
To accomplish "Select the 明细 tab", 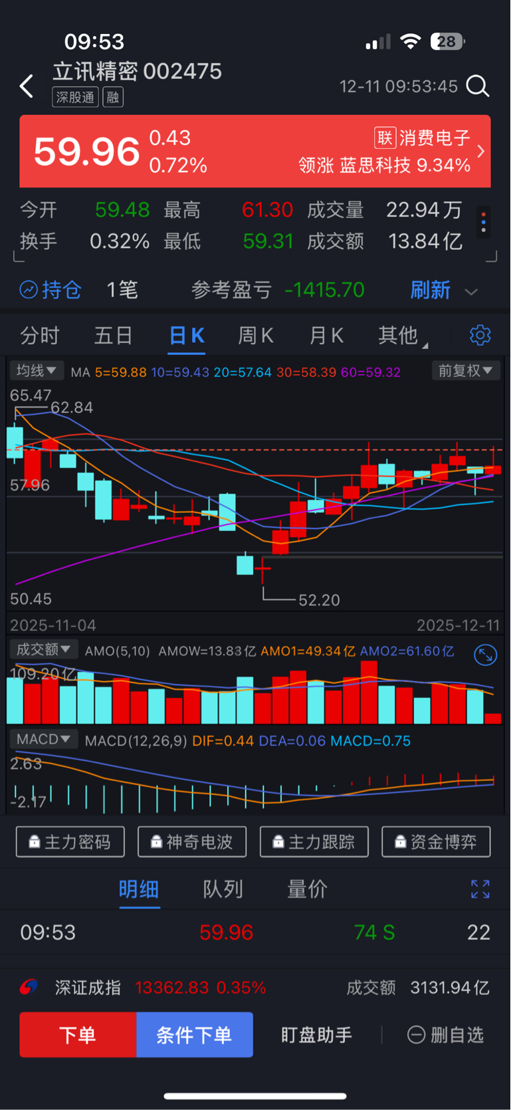I will click(139, 889).
